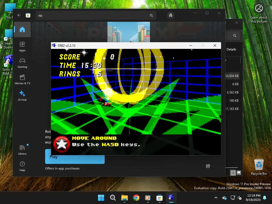
Task: Select the 11,165 KB file size entry
Action: pos(232,109)
